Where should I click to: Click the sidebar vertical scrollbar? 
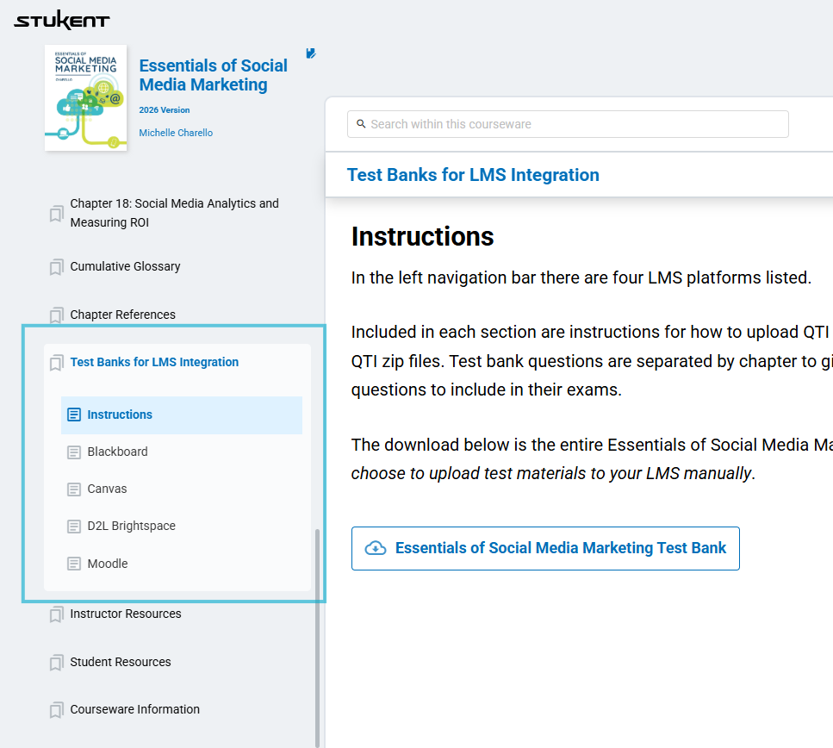(318, 637)
